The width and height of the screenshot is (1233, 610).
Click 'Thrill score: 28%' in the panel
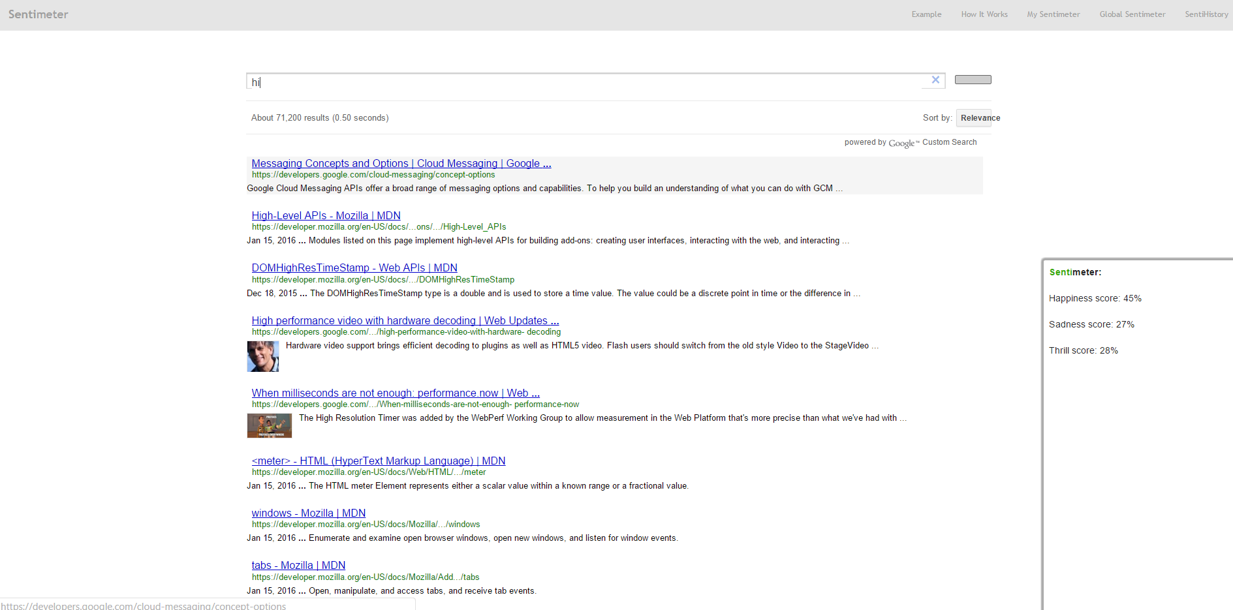point(1084,350)
